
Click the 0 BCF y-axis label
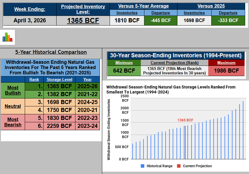point(124,159)
